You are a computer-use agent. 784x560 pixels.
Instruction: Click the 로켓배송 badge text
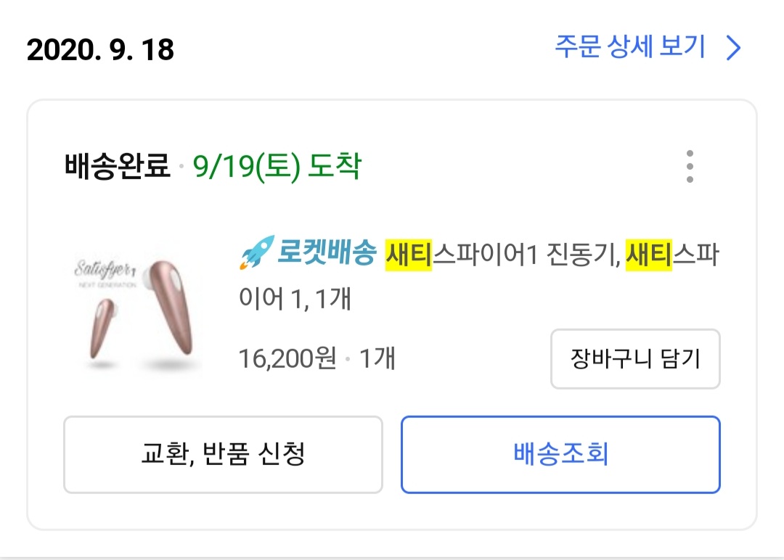(327, 253)
